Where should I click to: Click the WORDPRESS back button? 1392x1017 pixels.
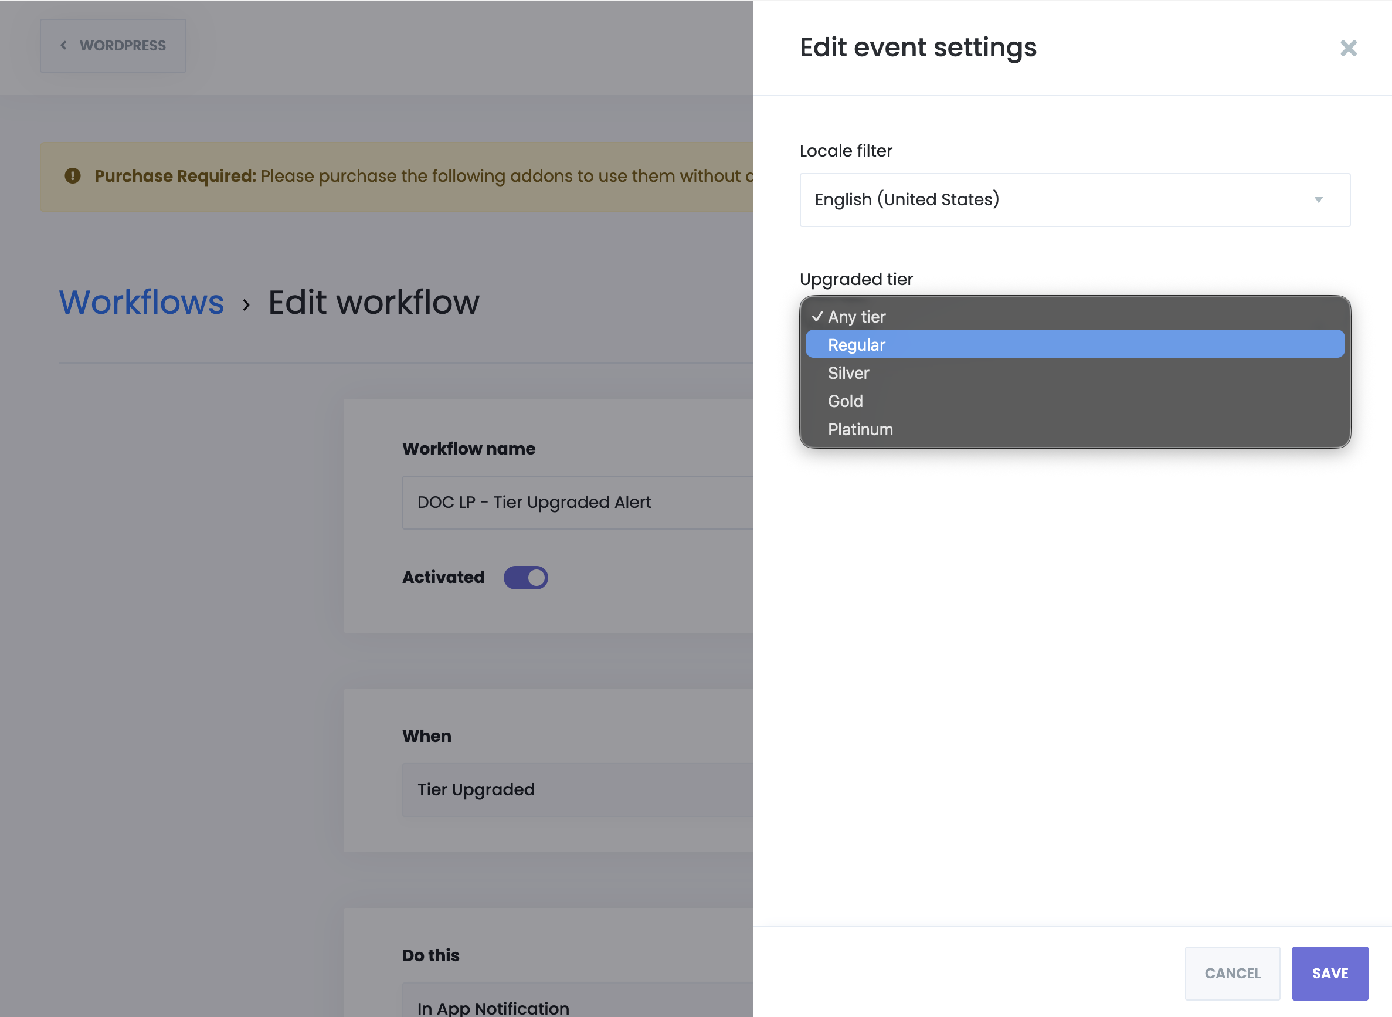pos(113,46)
